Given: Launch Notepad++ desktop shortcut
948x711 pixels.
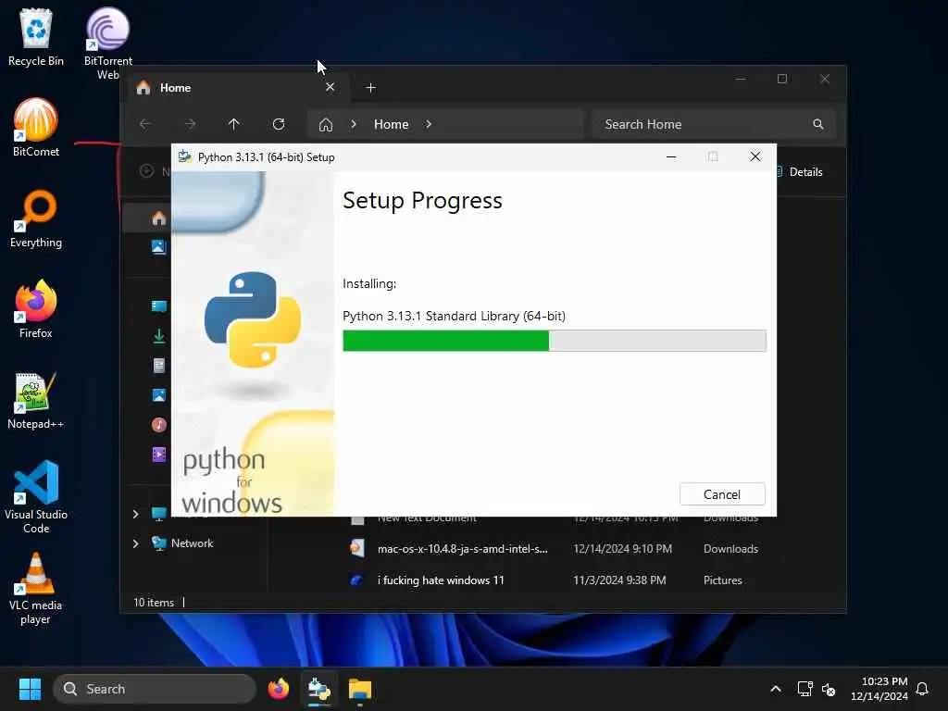Looking at the screenshot, I should tap(36, 400).
